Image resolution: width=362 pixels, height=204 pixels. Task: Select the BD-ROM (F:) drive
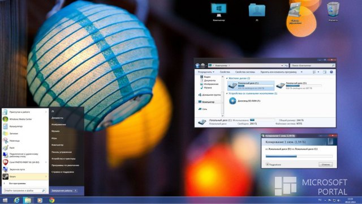[245, 101]
